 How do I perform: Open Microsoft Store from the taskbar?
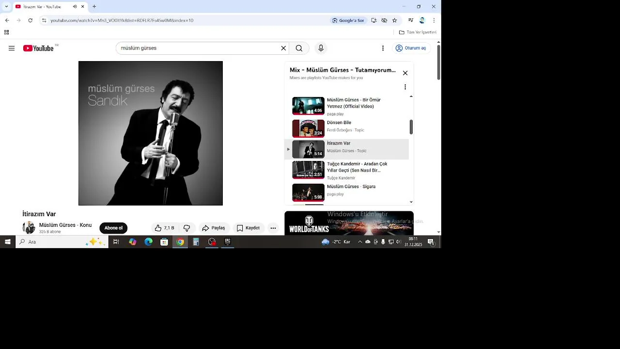pyautogui.click(x=164, y=242)
